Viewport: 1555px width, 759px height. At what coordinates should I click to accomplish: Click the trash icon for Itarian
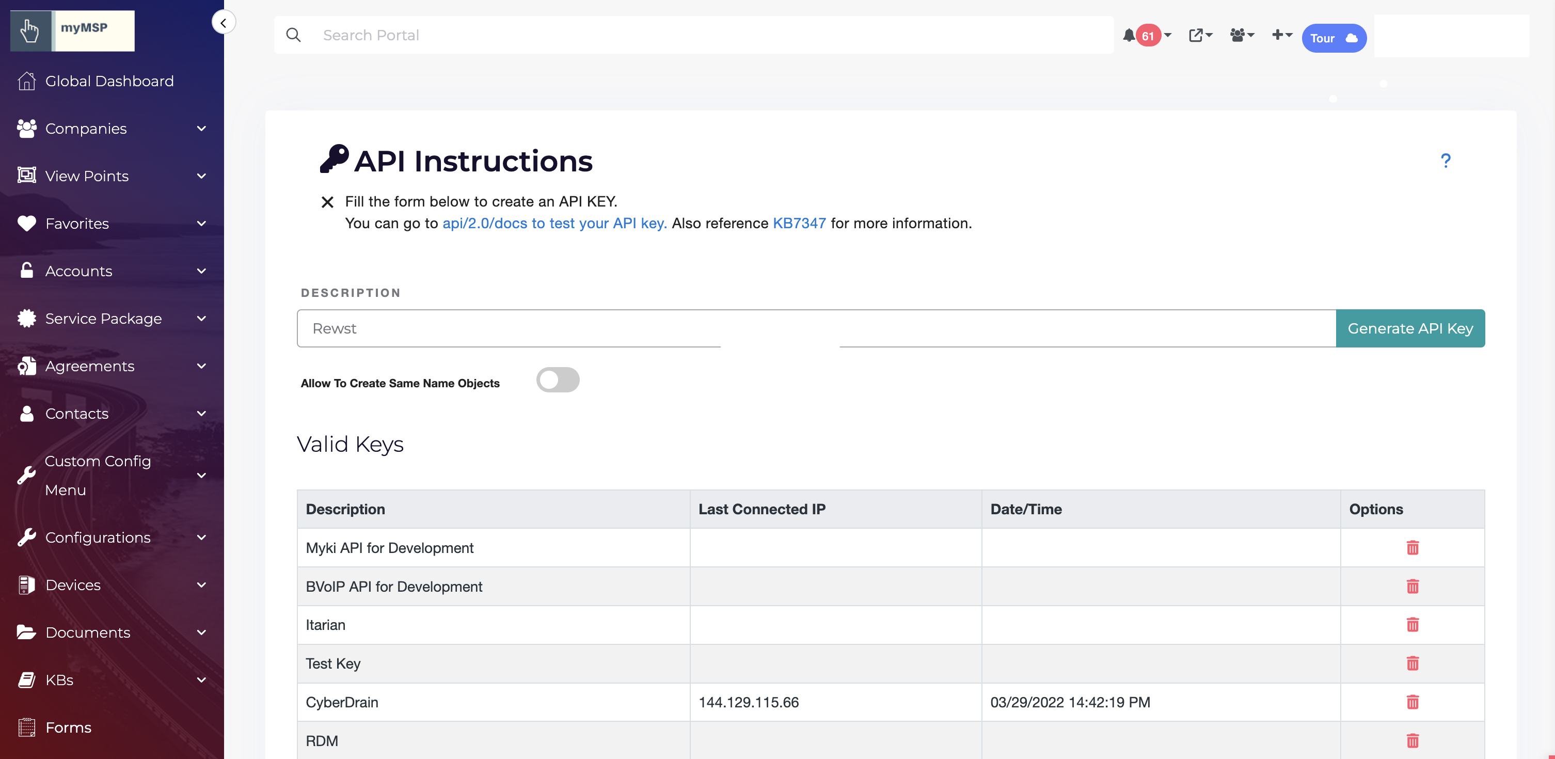pyautogui.click(x=1413, y=625)
